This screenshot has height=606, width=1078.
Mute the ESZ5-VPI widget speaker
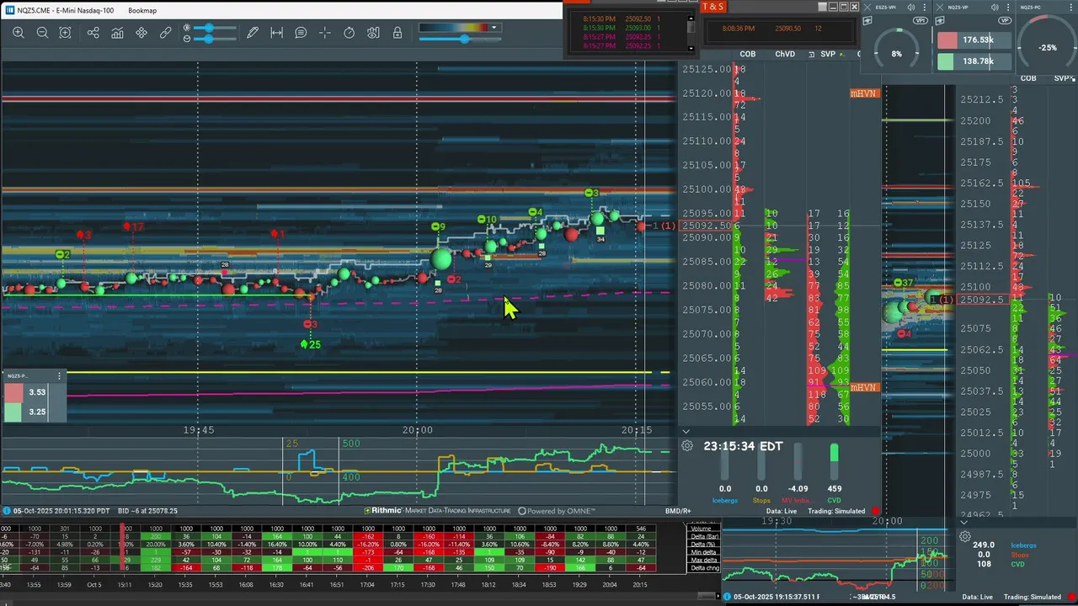point(911,7)
